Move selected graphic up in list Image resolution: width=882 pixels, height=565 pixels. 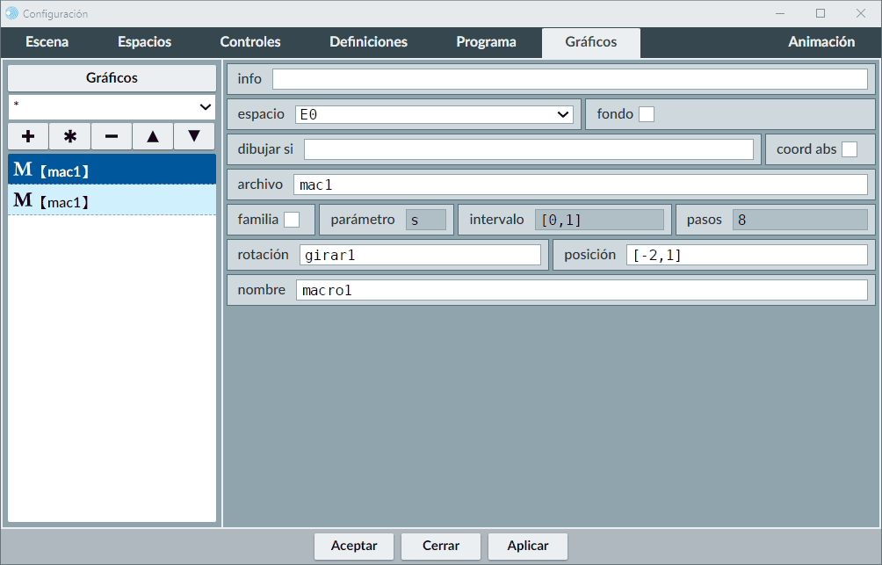click(153, 136)
